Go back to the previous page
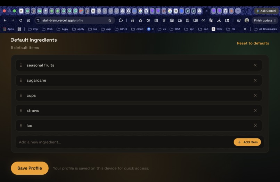The image size is (280, 182). pos(5,20)
